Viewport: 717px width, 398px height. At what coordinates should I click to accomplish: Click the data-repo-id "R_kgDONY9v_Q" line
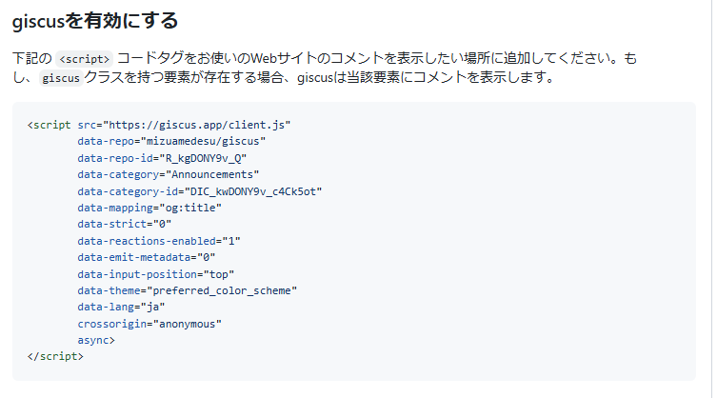pos(162,158)
